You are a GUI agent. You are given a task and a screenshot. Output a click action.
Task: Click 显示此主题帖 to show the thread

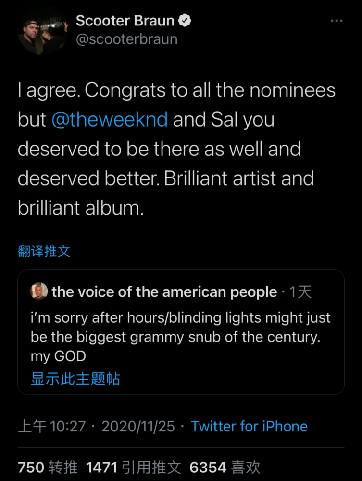[75, 379]
